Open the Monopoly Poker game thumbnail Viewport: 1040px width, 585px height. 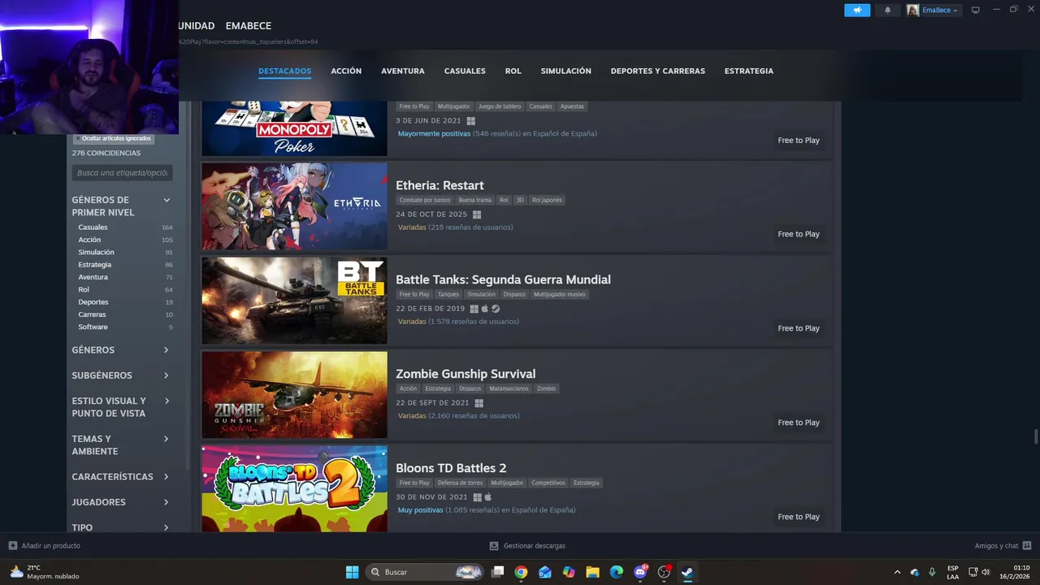point(294,128)
